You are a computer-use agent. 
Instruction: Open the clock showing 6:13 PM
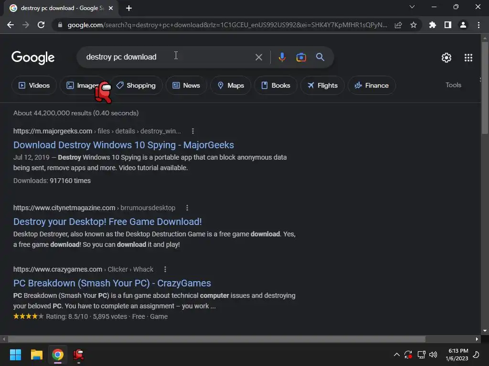(457, 355)
